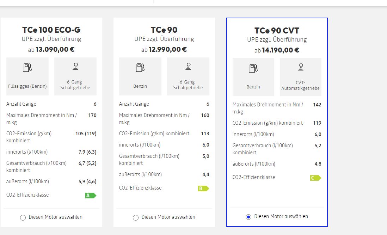Viewport: 387px width, 235px height.
Task: Click the fuel pump icon in TCe 90 card
Action: (x=140, y=68)
